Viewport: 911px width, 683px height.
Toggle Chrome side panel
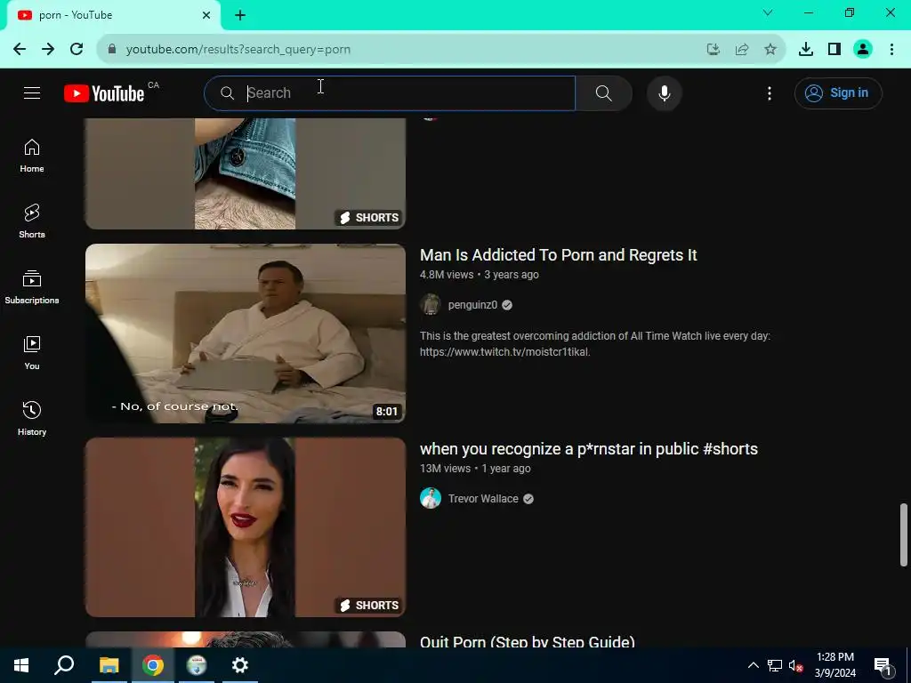[834, 50]
